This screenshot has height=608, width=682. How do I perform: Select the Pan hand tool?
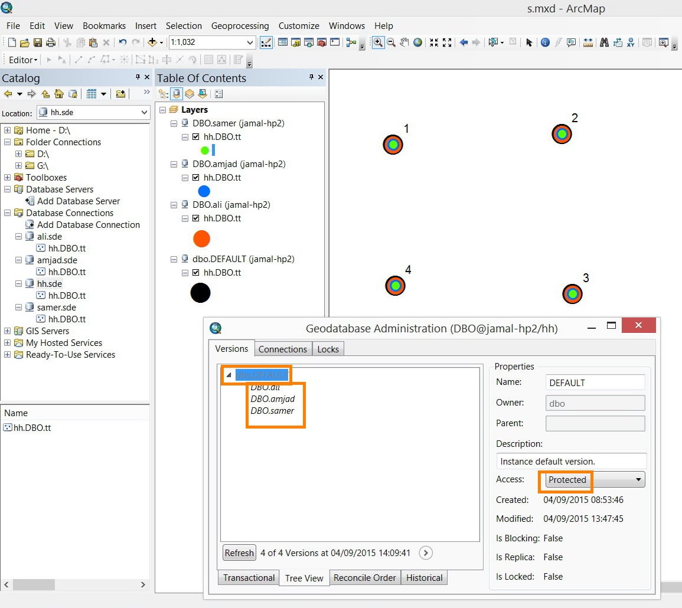coord(404,42)
